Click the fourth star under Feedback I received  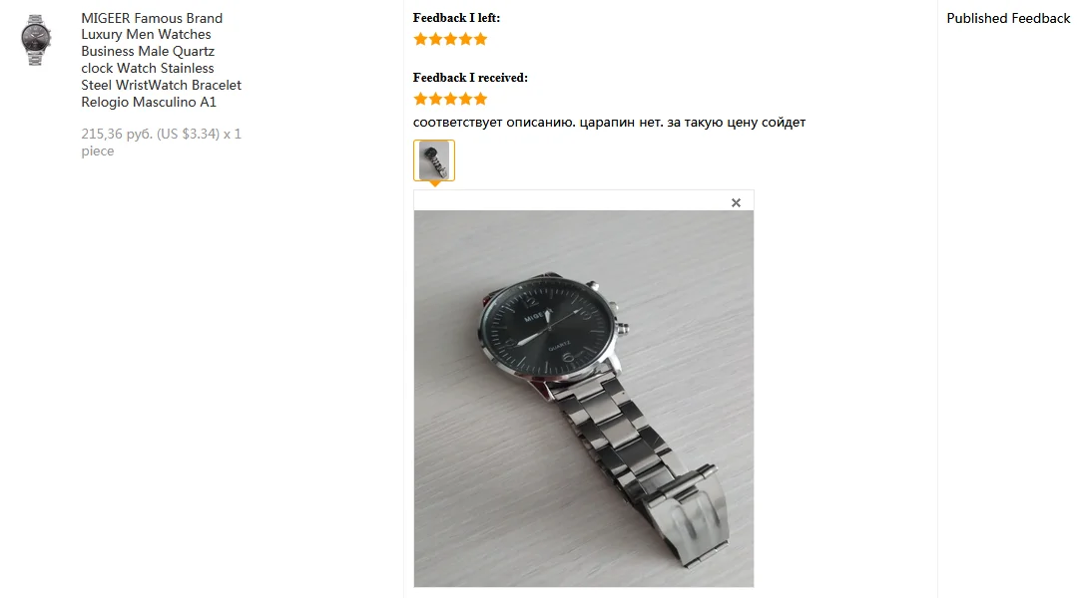(x=466, y=99)
